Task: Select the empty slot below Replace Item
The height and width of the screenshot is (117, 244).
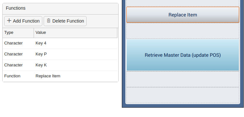Action: click(183, 31)
